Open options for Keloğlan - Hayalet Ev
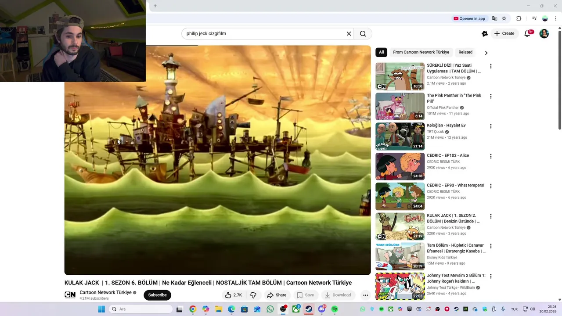Viewport: 562px width, 316px height. (x=491, y=126)
